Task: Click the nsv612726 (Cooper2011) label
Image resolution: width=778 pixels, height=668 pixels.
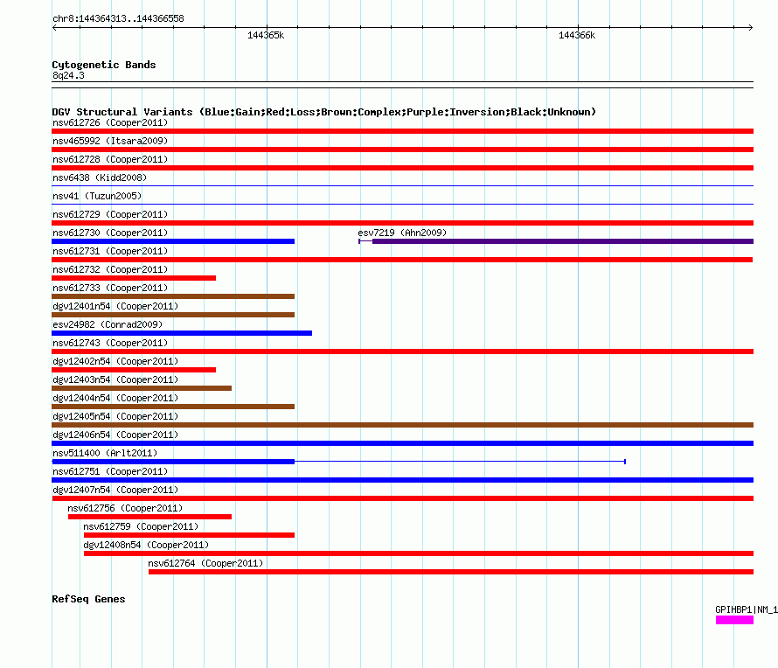Action: 110,122
